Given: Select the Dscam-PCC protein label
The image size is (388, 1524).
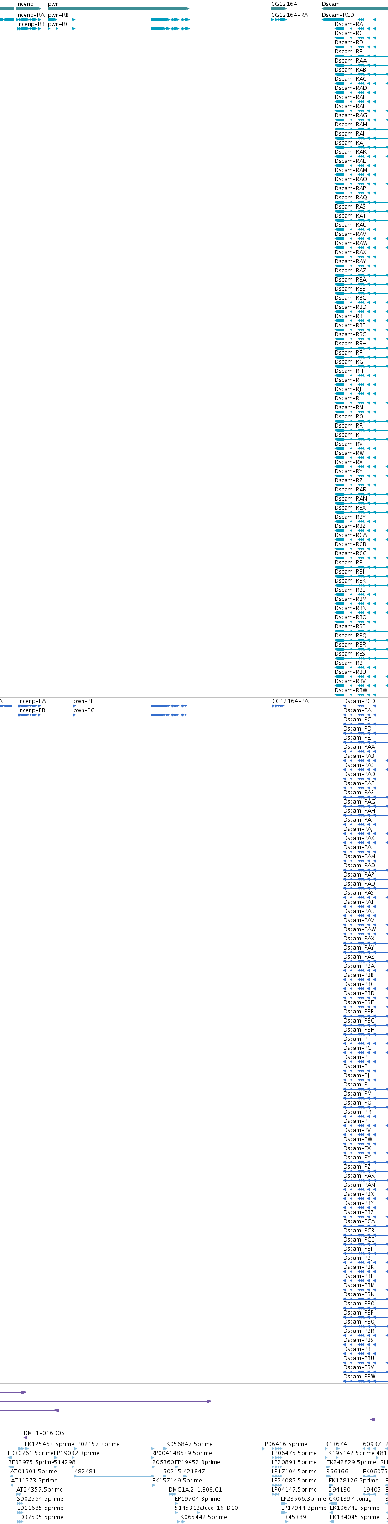Looking at the screenshot, I should pyautogui.click(x=359, y=1239).
